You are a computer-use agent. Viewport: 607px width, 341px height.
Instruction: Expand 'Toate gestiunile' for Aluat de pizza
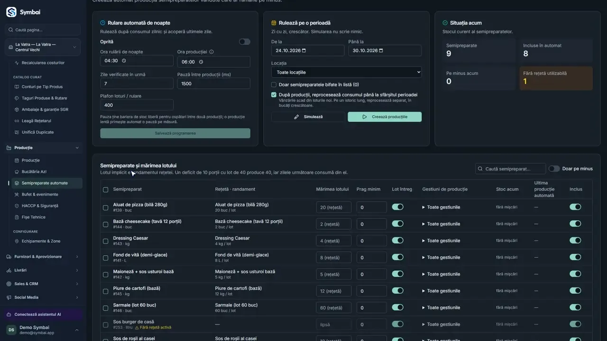pyautogui.click(x=441, y=207)
